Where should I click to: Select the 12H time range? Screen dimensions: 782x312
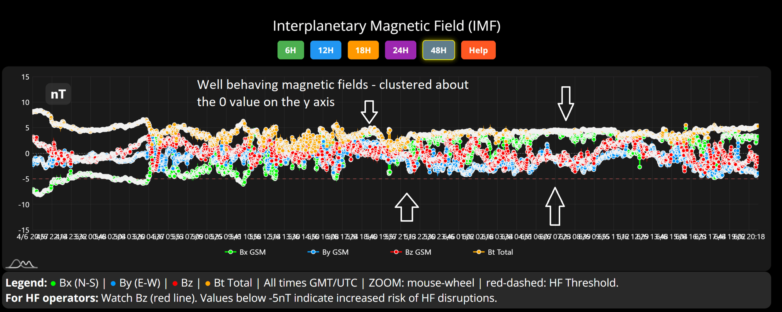coord(326,50)
